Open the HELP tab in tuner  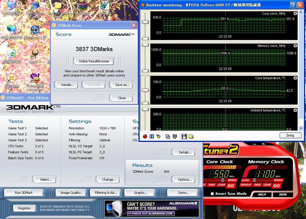[x=262, y=195]
